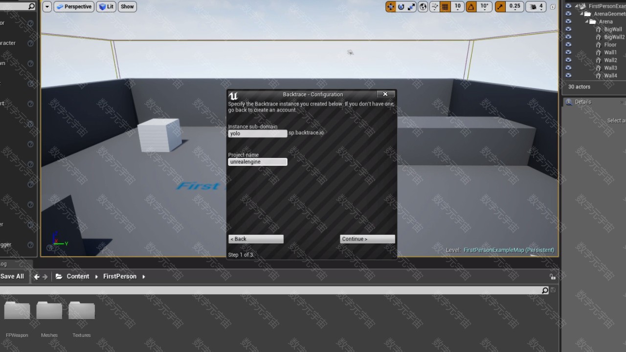Focus the Project name field
Screen dimensions: 626x352
258,162
